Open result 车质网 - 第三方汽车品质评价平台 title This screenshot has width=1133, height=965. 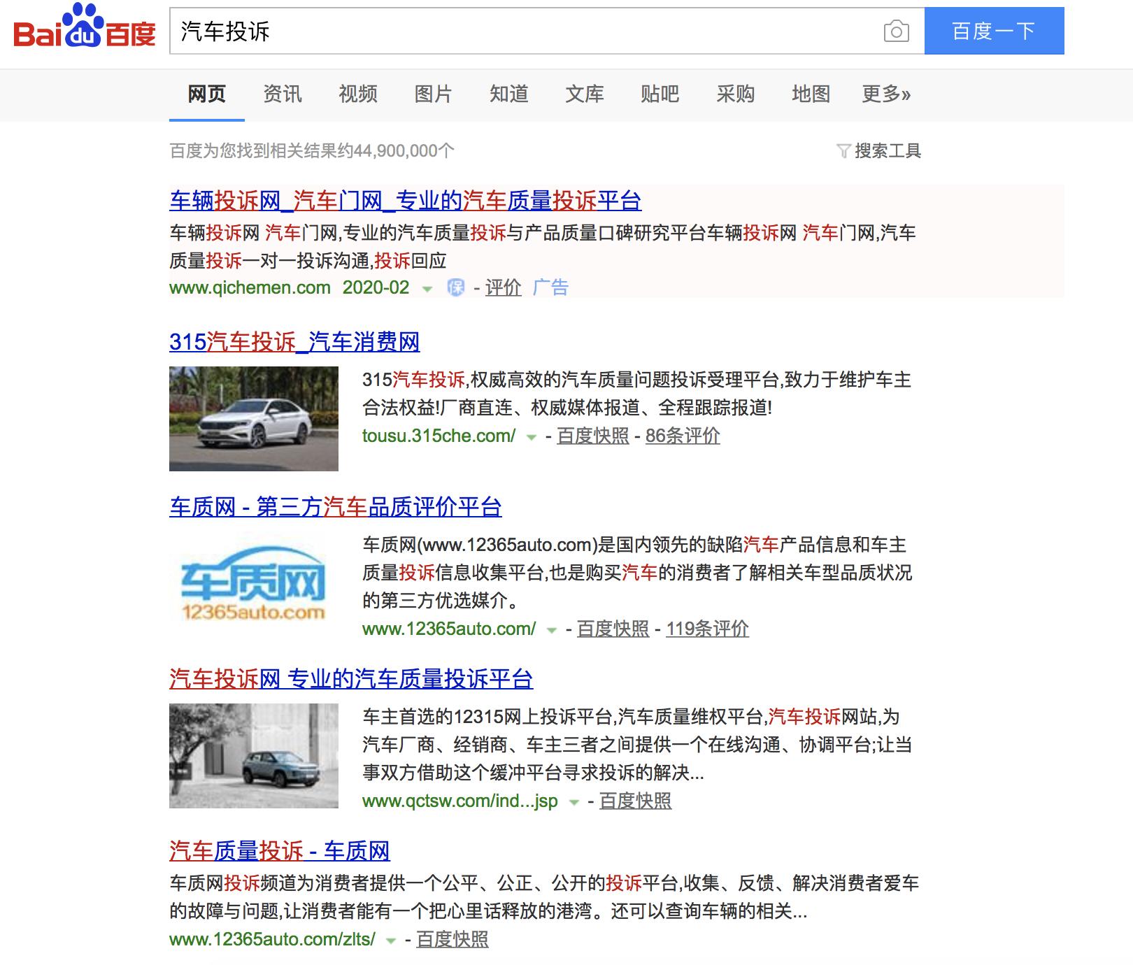pos(336,507)
